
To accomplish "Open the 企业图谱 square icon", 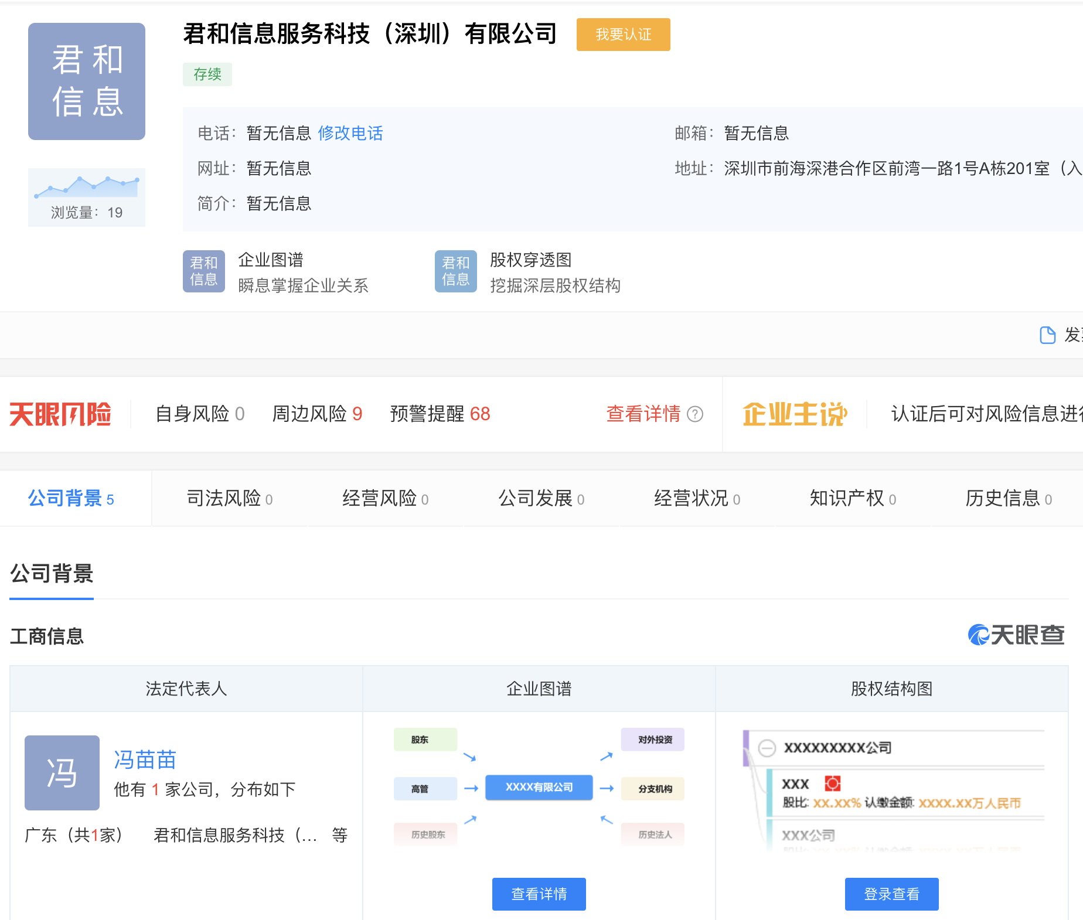I will coord(204,271).
